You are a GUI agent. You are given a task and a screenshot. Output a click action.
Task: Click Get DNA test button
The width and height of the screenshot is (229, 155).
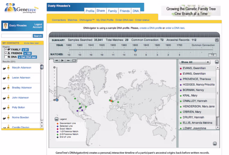pyautogui.click(x=27, y=57)
